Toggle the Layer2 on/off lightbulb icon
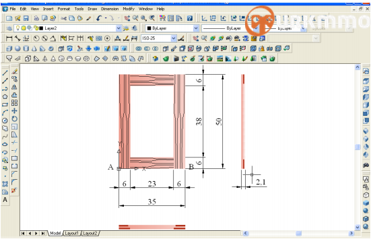Screen dimensions: 373x243 tap(18, 28)
